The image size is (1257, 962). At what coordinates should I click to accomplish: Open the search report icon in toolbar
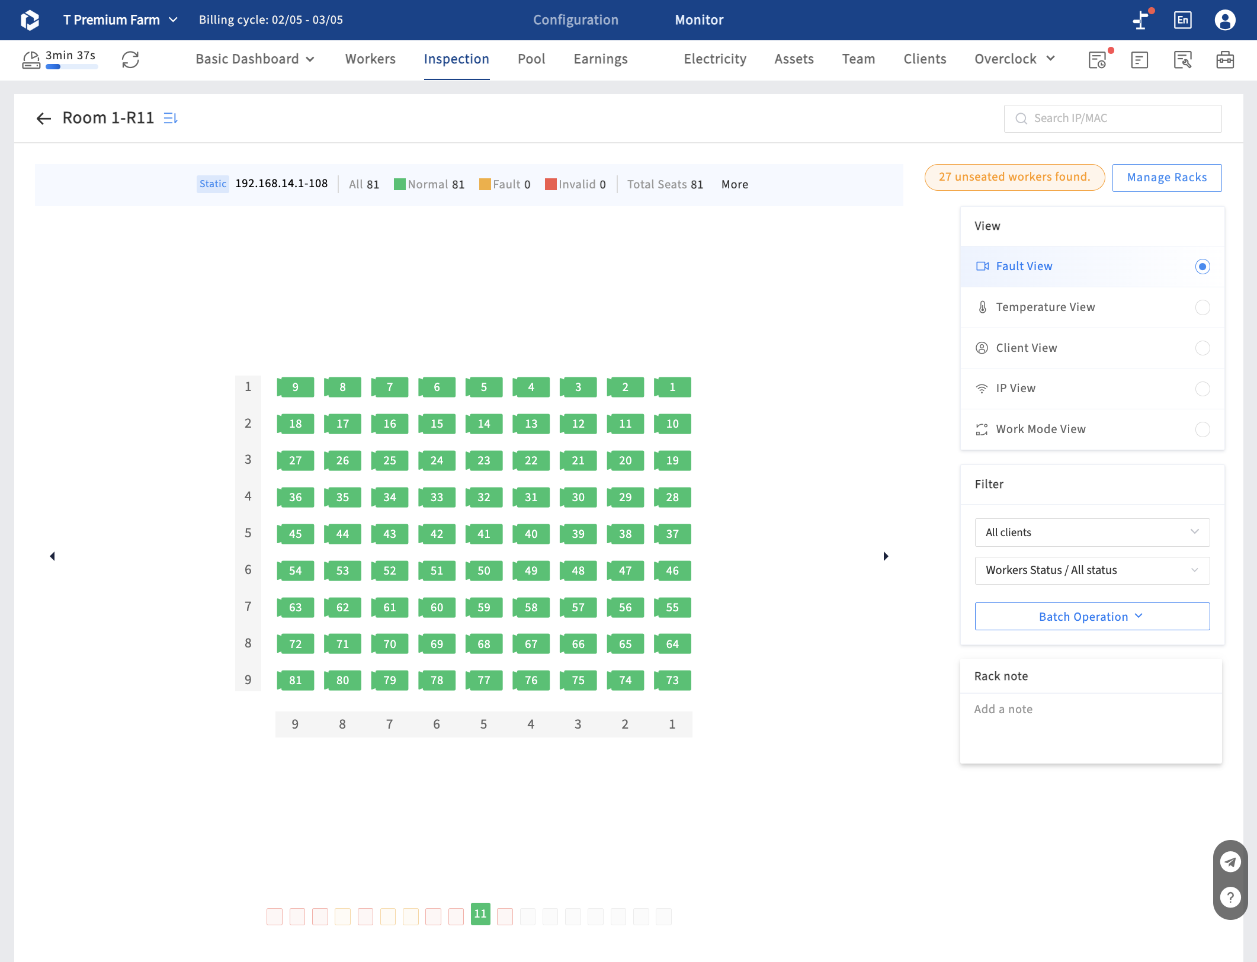pos(1182,60)
